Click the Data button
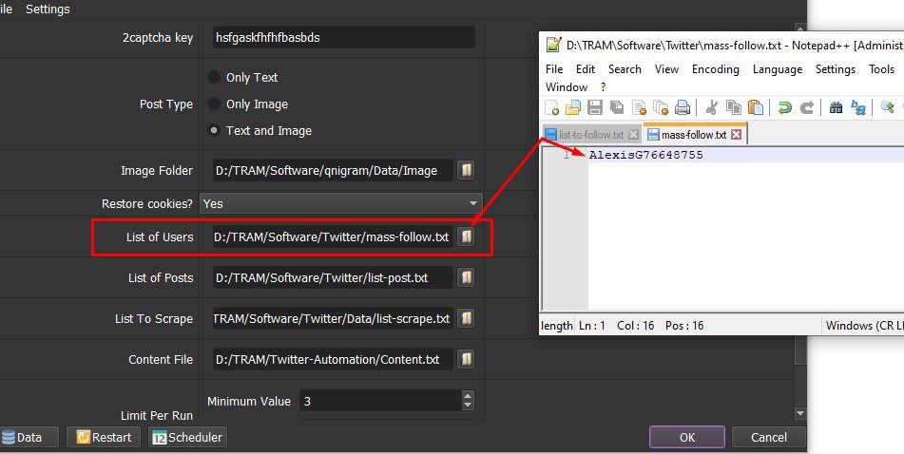The image size is (904, 454). 28,437
